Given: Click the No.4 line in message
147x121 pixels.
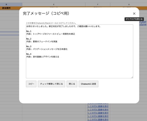Looking at the screenshot, I should (29, 54).
